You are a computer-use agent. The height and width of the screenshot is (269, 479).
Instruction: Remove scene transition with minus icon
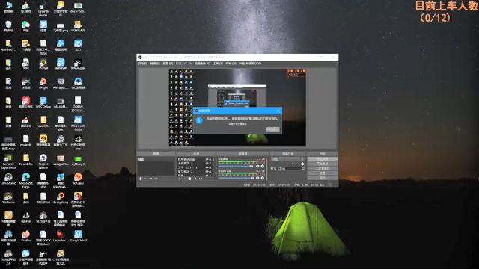pyautogui.click(x=298, y=164)
